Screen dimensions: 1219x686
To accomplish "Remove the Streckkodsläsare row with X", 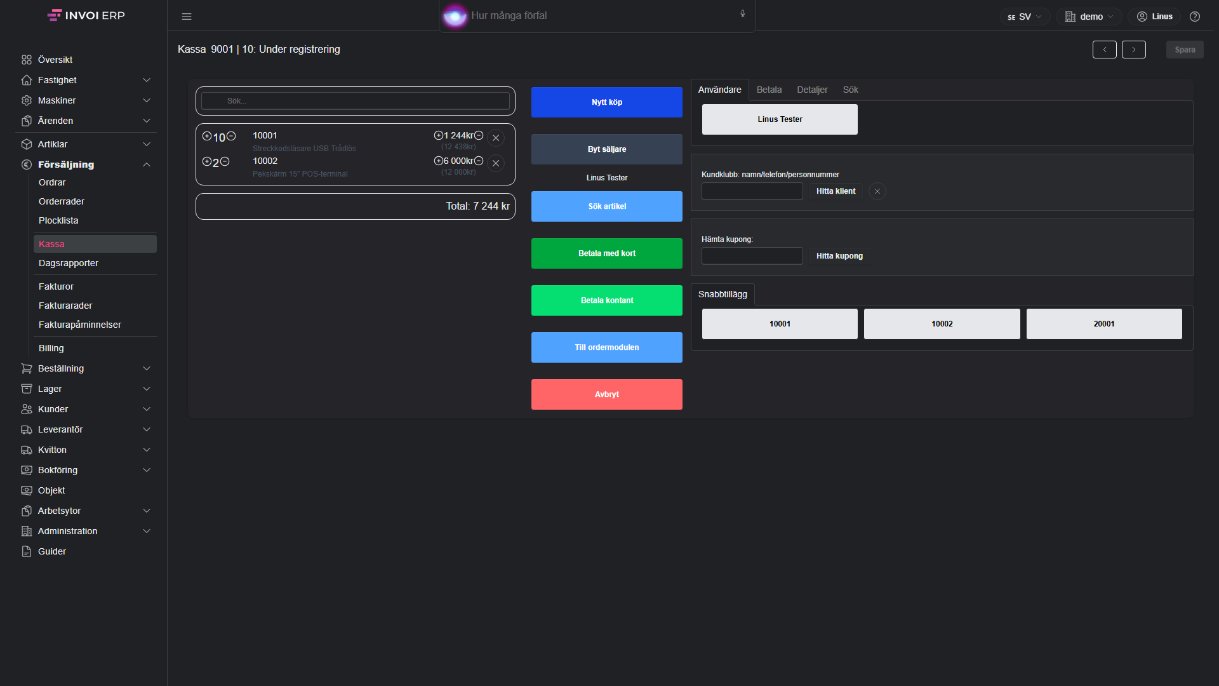I will (x=496, y=138).
